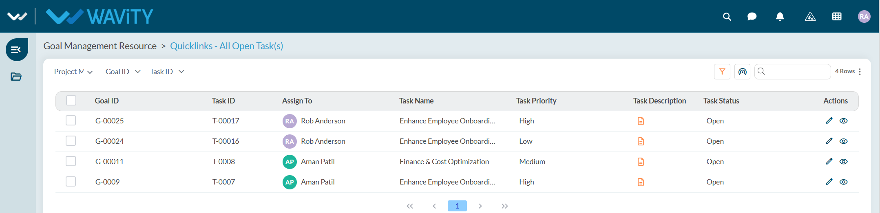Click the magnifier inside the table search box
This screenshot has height=213, width=880.
pyautogui.click(x=761, y=71)
